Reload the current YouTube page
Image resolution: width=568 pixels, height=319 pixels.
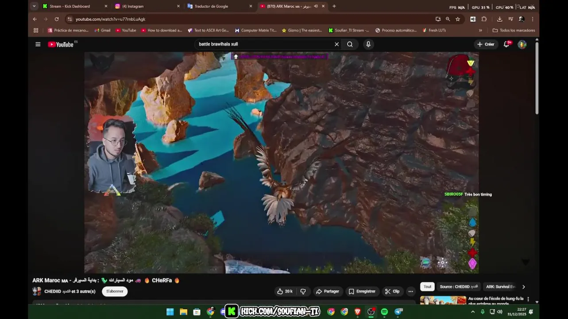[x=57, y=19]
